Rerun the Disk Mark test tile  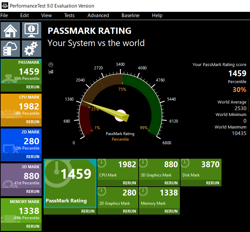[213, 183]
